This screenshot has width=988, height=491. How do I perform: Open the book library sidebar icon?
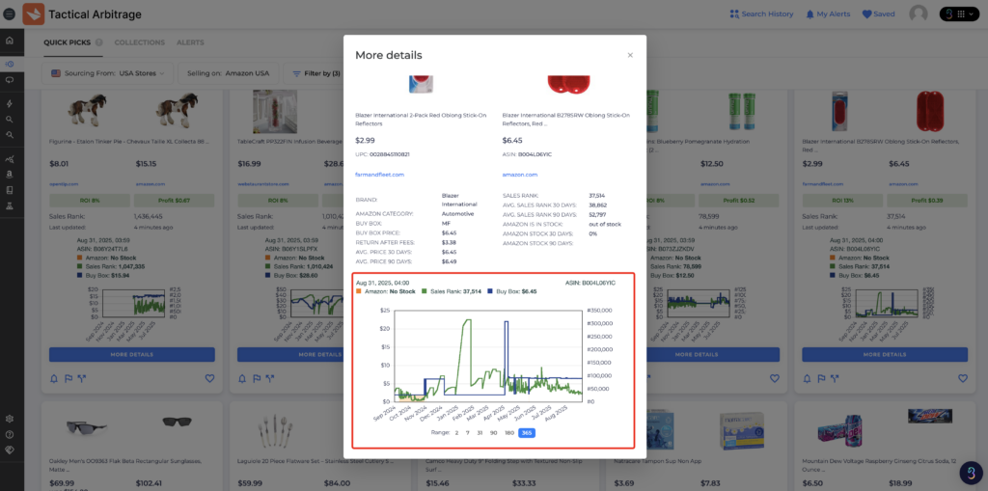(x=10, y=190)
